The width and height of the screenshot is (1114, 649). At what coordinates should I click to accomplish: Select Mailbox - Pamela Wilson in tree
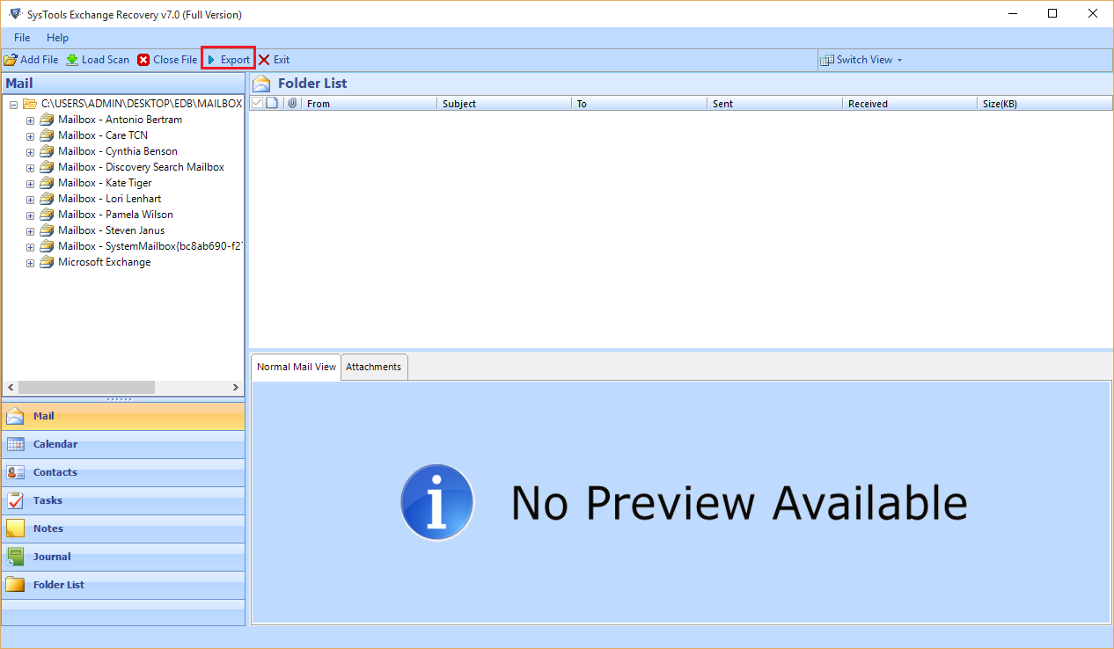[x=115, y=215]
